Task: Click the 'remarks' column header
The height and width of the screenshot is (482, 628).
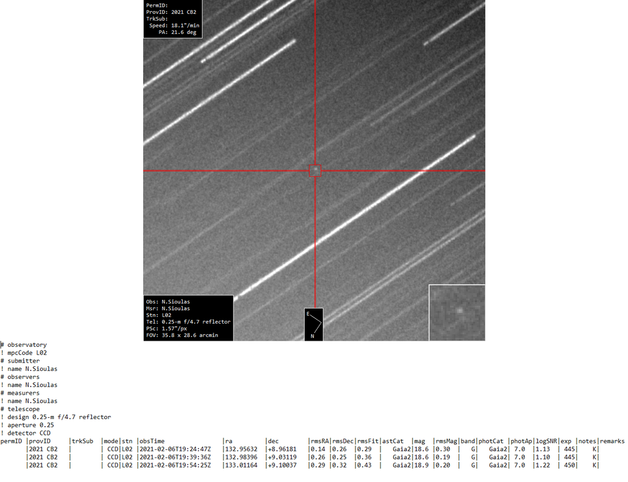Action: [x=612, y=441]
